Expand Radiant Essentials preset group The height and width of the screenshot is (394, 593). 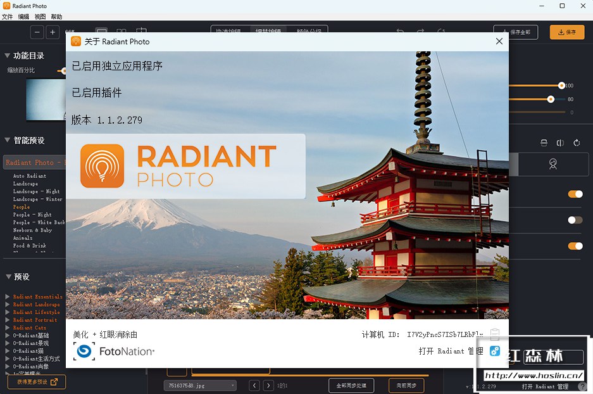coord(7,296)
